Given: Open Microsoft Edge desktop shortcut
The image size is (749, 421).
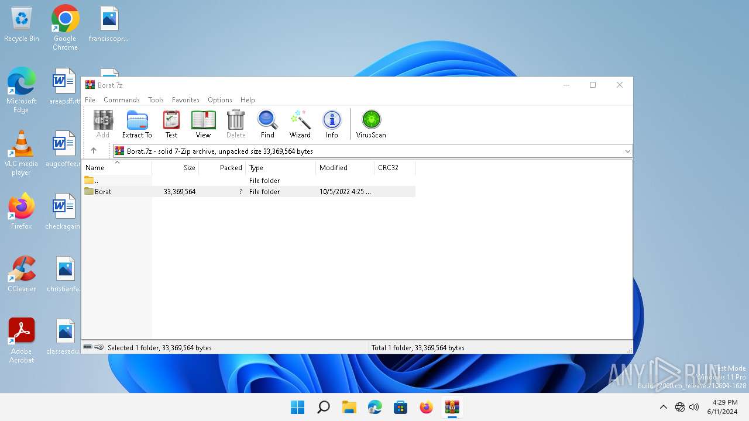Looking at the screenshot, I should [22, 91].
